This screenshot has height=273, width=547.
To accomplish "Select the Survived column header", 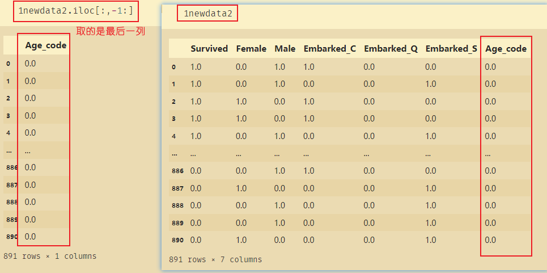I will 209,49.
